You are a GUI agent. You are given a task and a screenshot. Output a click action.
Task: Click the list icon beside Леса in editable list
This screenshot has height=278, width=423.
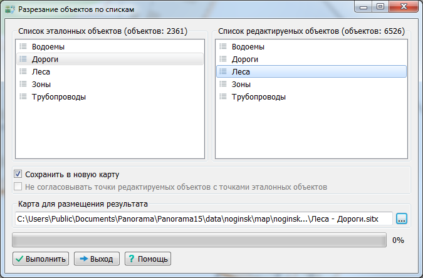click(223, 72)
